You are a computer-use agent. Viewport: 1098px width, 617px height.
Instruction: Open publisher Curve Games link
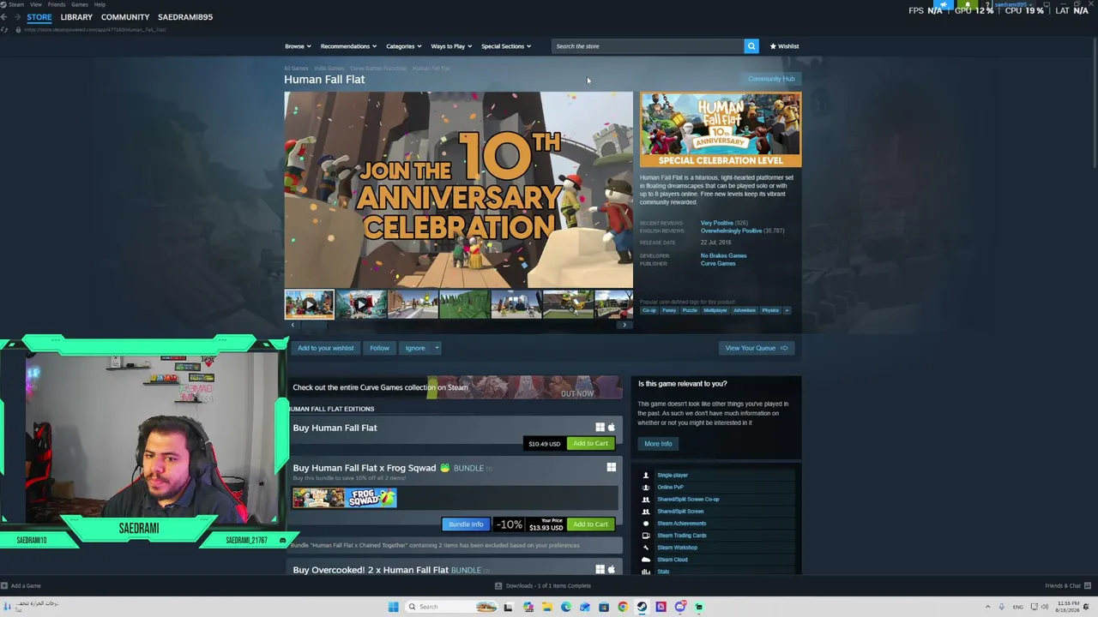click(718, 263)
